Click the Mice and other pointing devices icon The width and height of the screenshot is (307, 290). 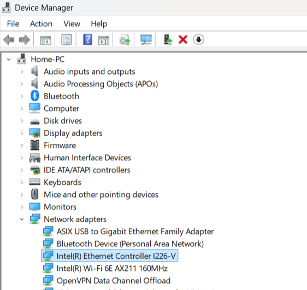(35, 194)
